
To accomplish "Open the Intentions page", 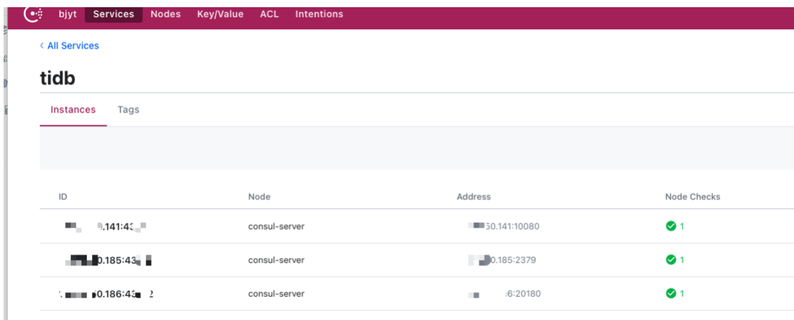I will coord(319,14).
